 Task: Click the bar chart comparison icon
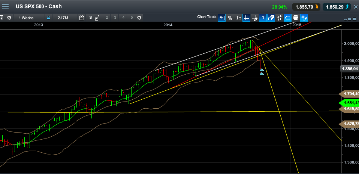pos(279,18)
